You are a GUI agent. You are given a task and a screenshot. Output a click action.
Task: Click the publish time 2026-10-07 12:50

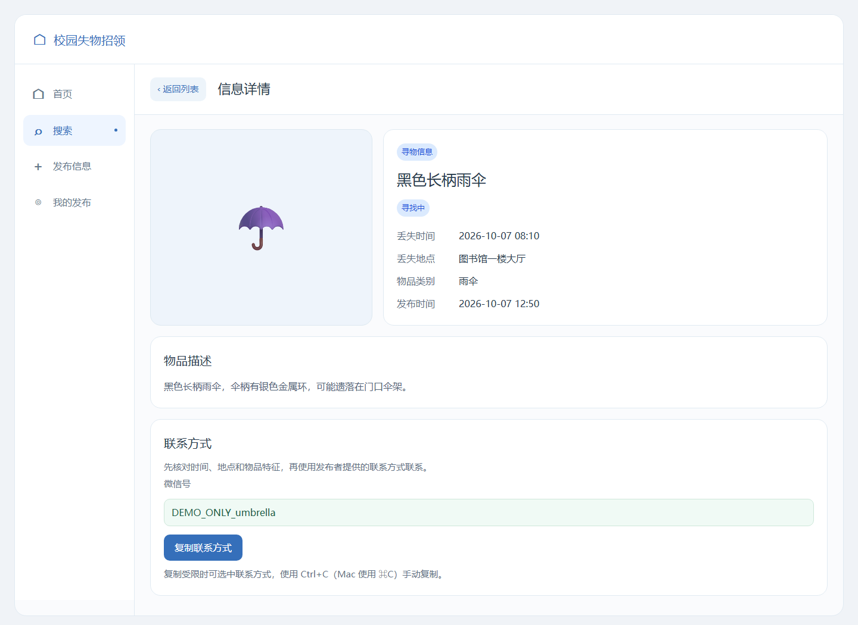499,304
